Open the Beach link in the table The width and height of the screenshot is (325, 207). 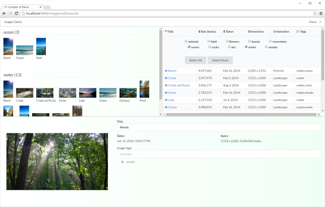pos(172,71)
